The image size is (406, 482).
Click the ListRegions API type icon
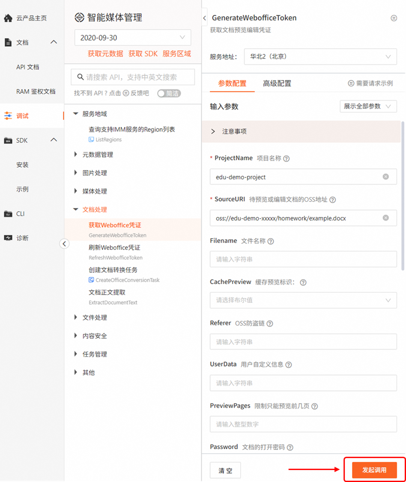click(x=91, y=140)
